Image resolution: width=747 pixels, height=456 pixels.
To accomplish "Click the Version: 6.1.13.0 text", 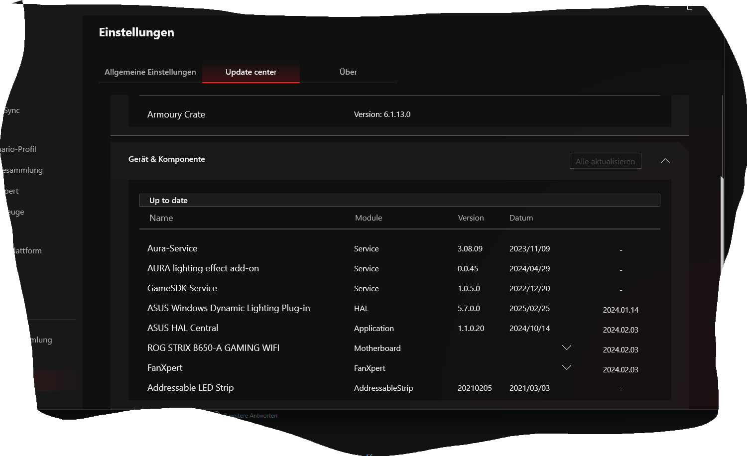I will coord(382,114).
